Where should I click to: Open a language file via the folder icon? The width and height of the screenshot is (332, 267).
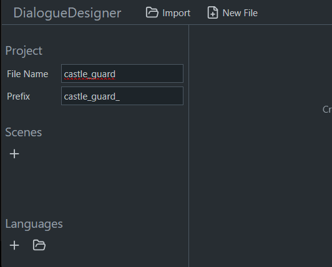click(39, 245)
